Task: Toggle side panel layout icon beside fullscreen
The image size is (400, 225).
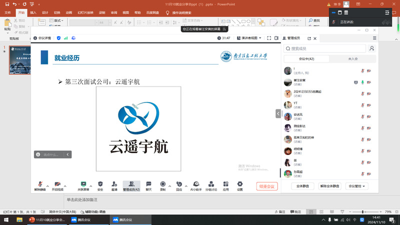Action: tap(276, 38)
